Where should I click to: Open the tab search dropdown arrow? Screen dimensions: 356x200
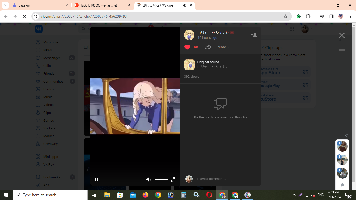5,5
